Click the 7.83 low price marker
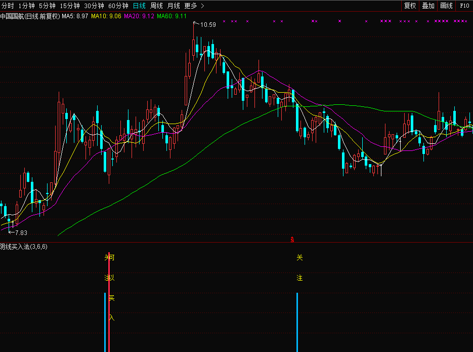The image size is (473, 352). tap(20, 232)
